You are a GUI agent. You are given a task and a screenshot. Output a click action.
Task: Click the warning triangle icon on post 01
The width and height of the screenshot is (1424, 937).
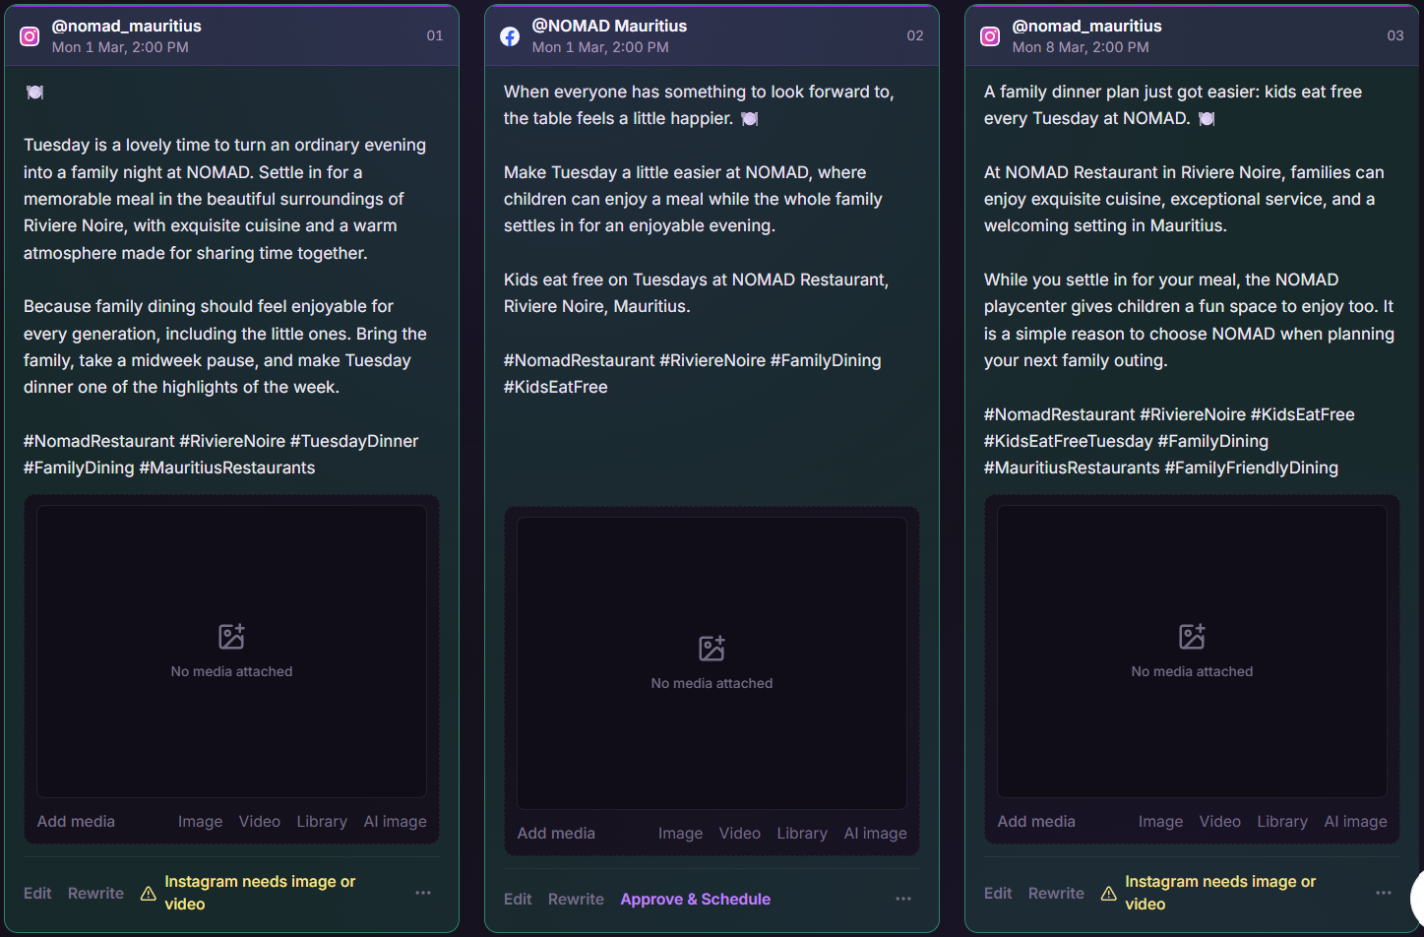[x=148, y=894]
